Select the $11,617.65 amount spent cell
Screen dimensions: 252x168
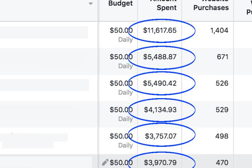point(160,31)
